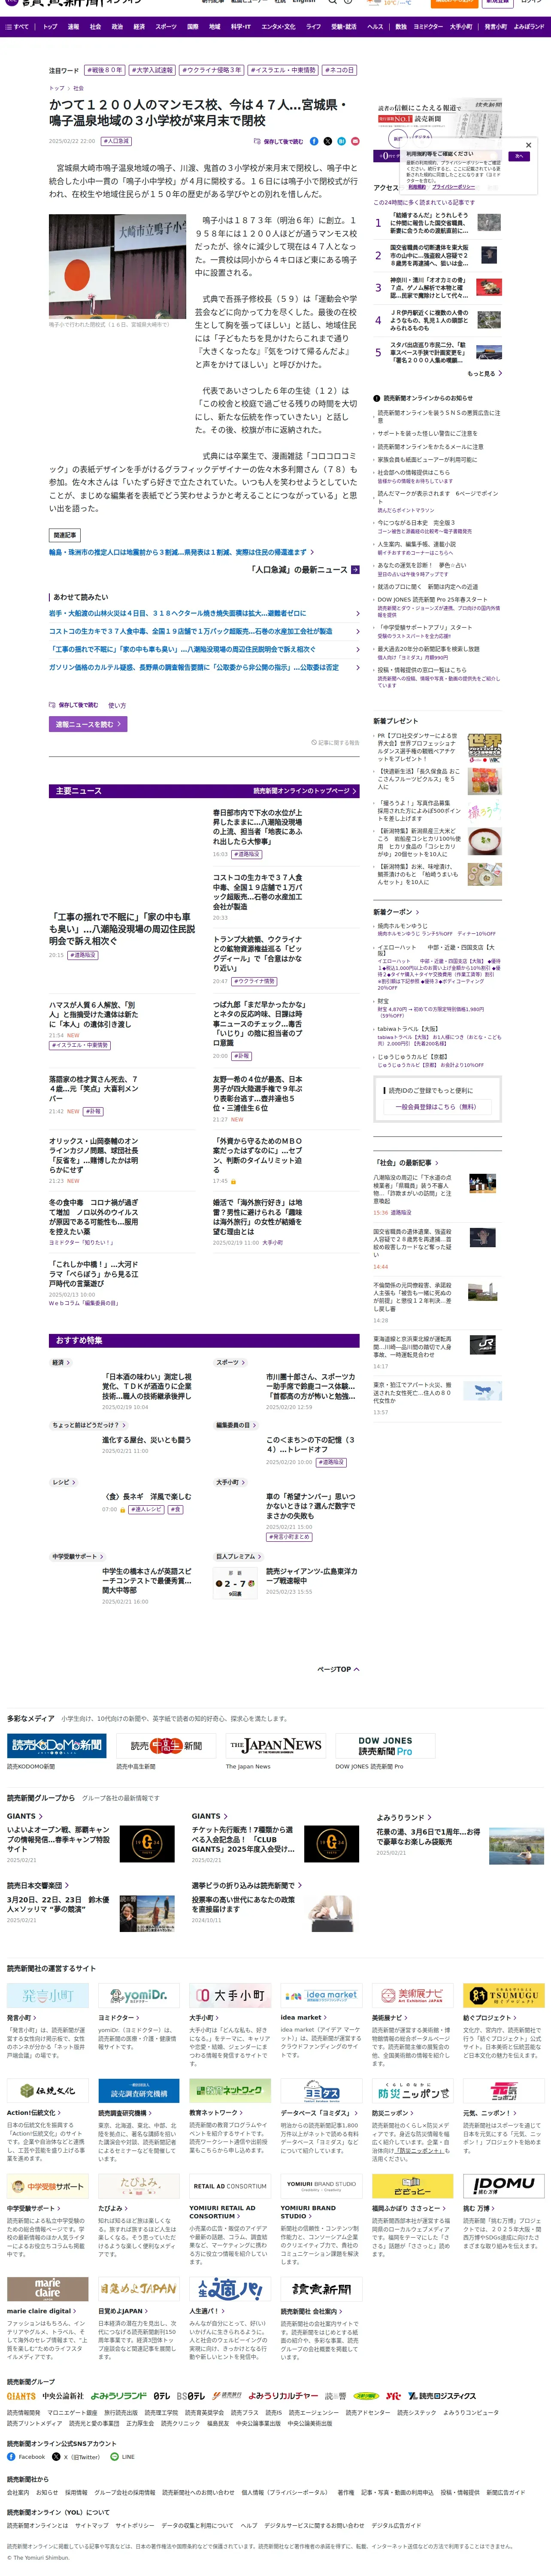551x2576 pixels.
Task: Click 使い方 link below related articles
Action: pos(117,705)
